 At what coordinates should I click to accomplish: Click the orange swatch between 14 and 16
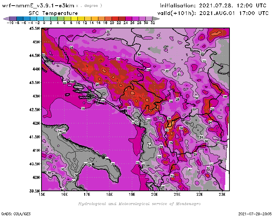[95, 19]
